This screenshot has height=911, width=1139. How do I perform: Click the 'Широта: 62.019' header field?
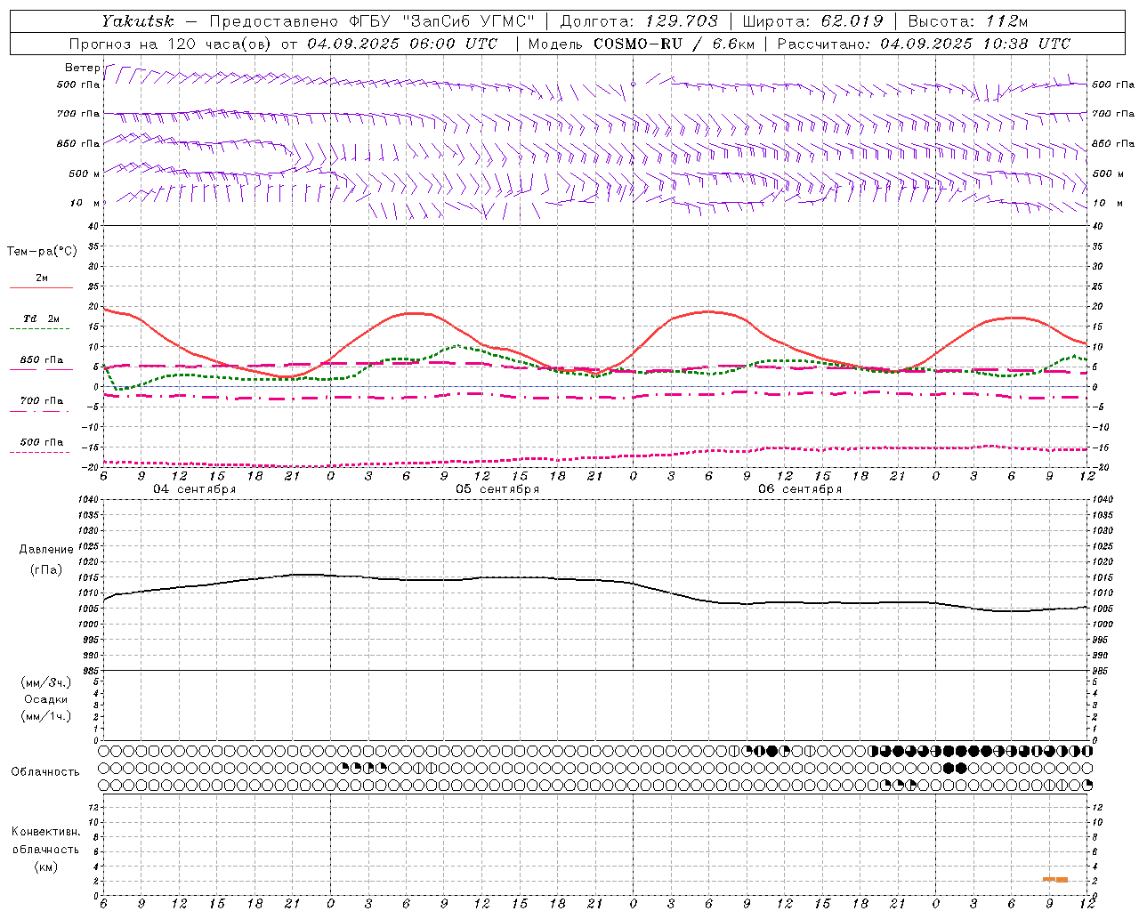click(x=812, y=21)
